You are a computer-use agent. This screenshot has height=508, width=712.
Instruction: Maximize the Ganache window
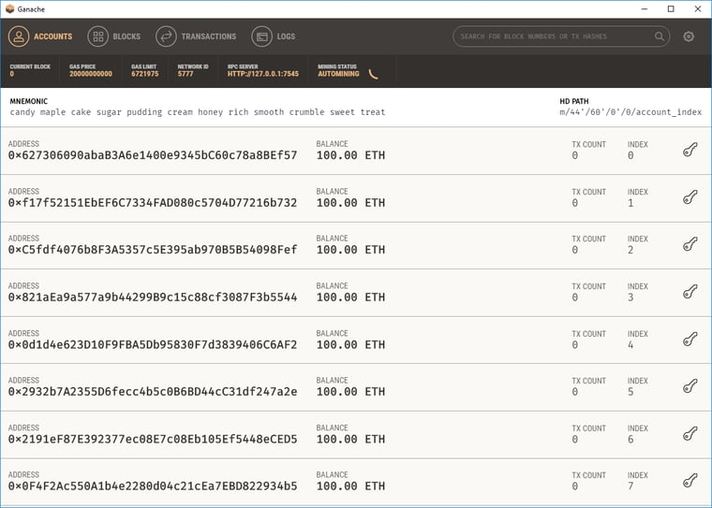click(x=671, y=8)
